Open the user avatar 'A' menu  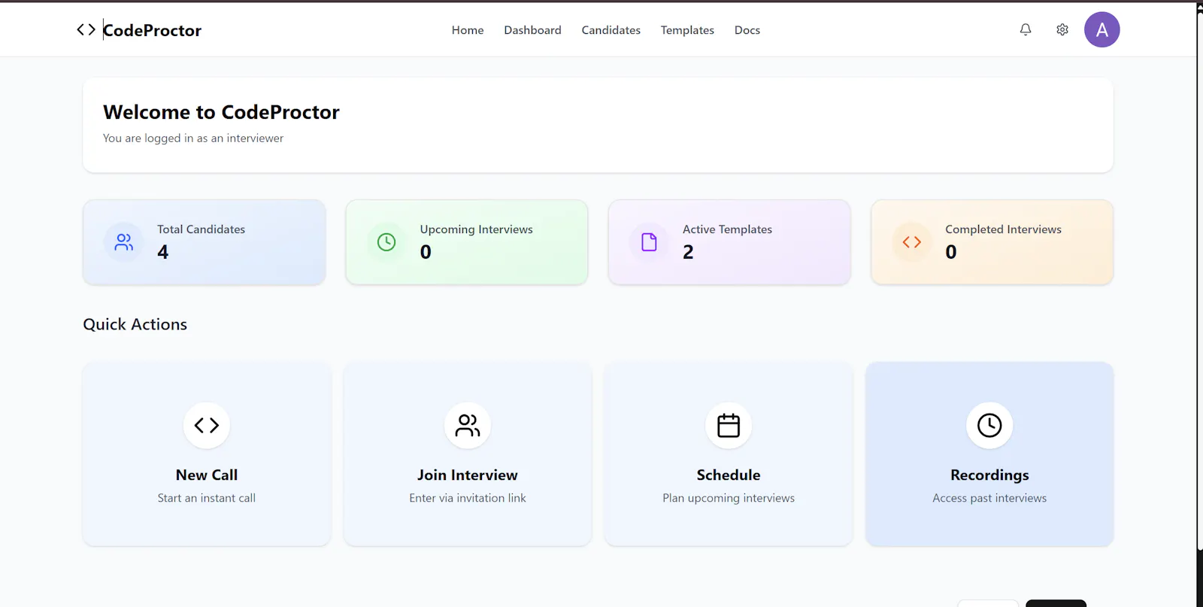(x=1102, y=30)
